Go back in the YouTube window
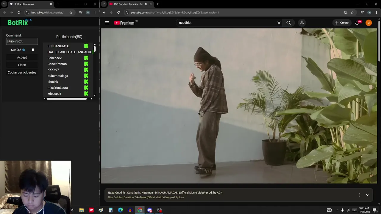This screenshot has height=214, width=381. (104, 12)
